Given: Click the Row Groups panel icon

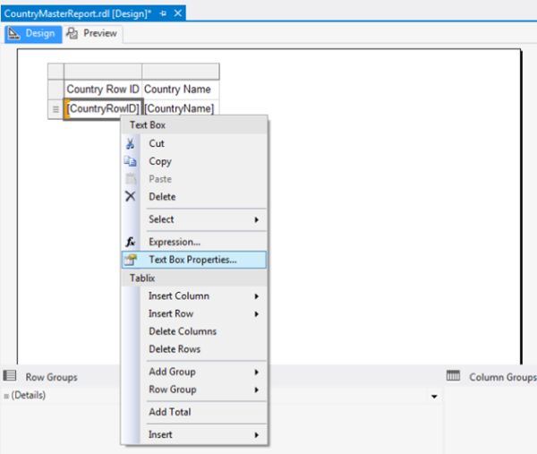Looking at the screenshot, I should click(10, 376).
